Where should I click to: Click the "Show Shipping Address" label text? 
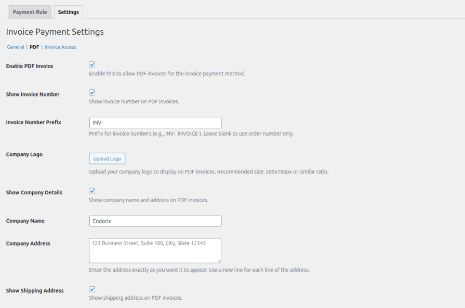[35, 291]
